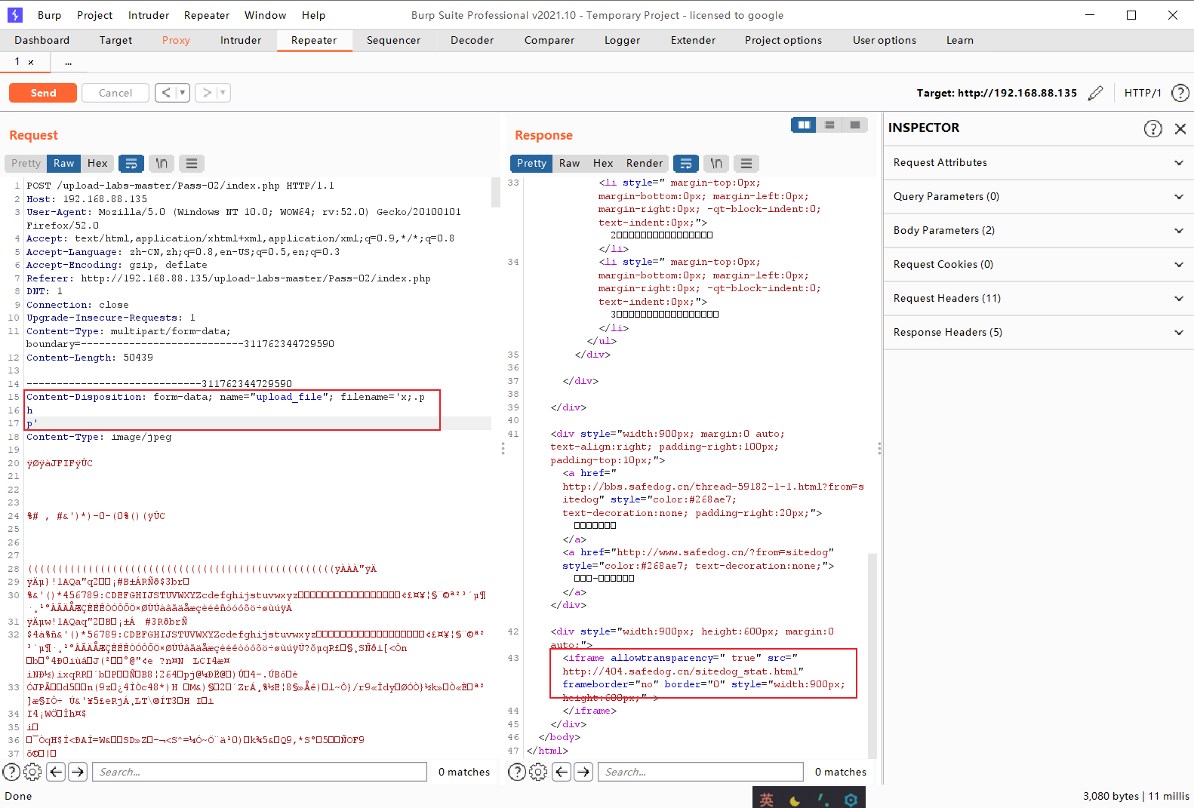The image size is (1194, 808).
Task: Expand Request Cookies (0) section
Action: tap(1039, 265)
